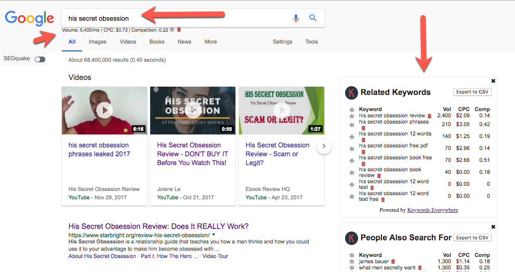This screenshot has height=272, width=515.
Task: Play the Attraction Study Shows video
Action: coord(193,110)
